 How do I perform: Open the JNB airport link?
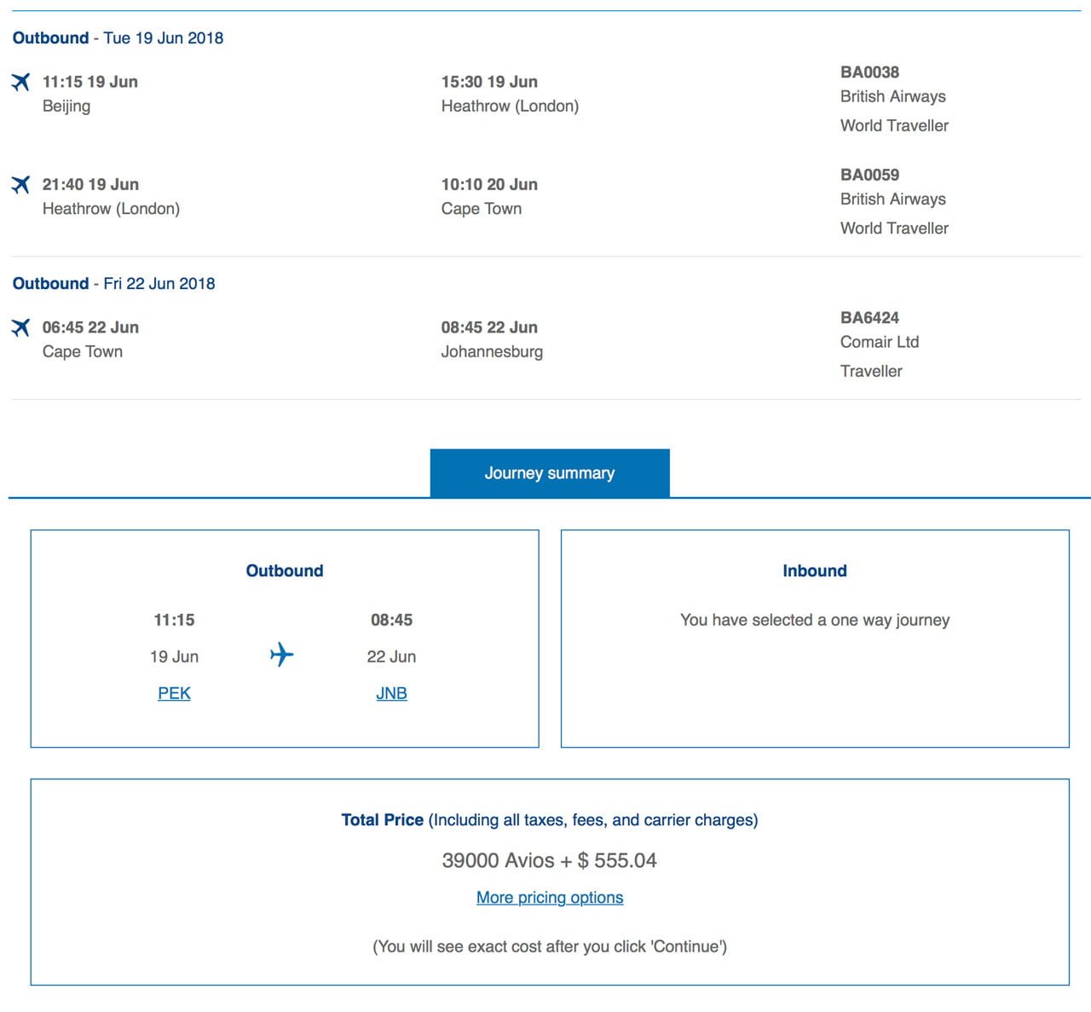click(x=391, y=693)
